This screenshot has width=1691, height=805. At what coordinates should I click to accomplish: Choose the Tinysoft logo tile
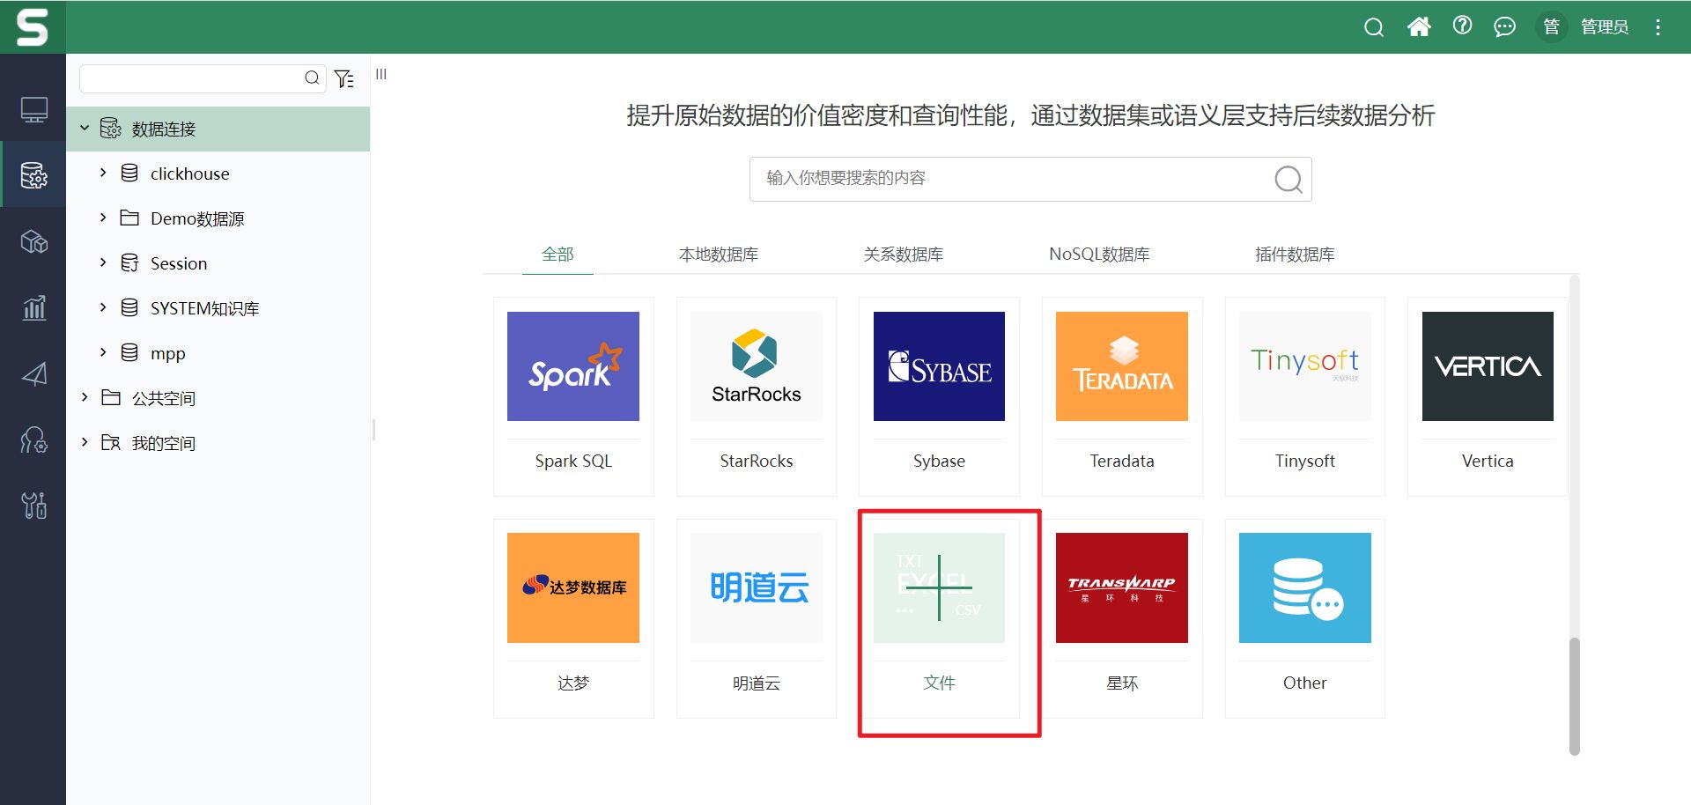1305,366
